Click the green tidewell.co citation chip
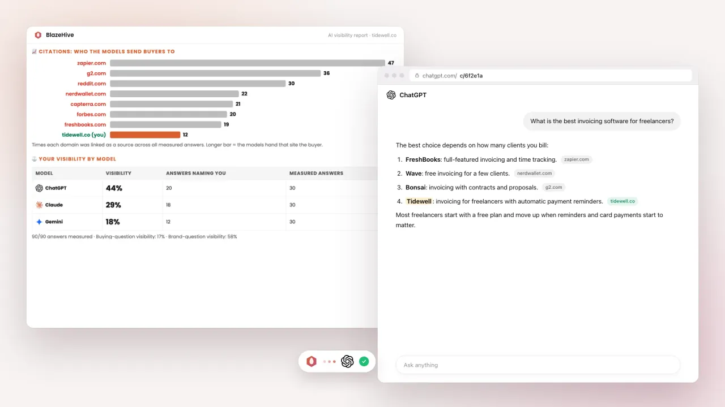725x407 pixels. coord(622,201)
